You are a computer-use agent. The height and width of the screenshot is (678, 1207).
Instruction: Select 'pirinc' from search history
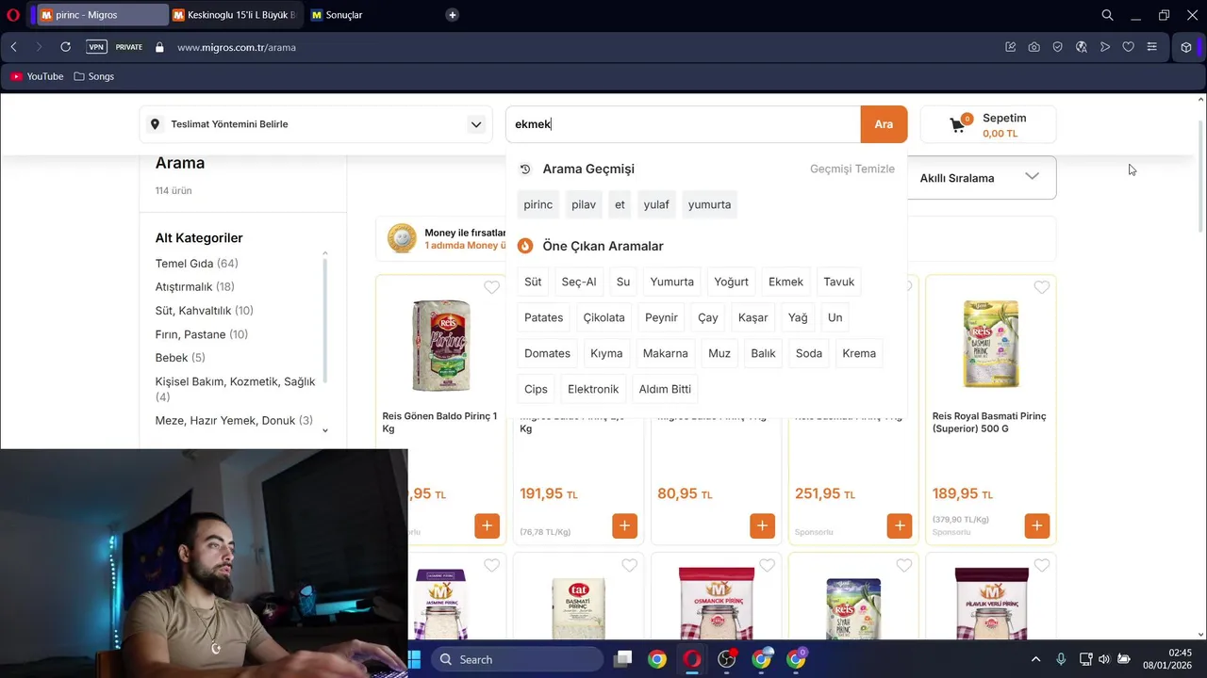point(538,204)
